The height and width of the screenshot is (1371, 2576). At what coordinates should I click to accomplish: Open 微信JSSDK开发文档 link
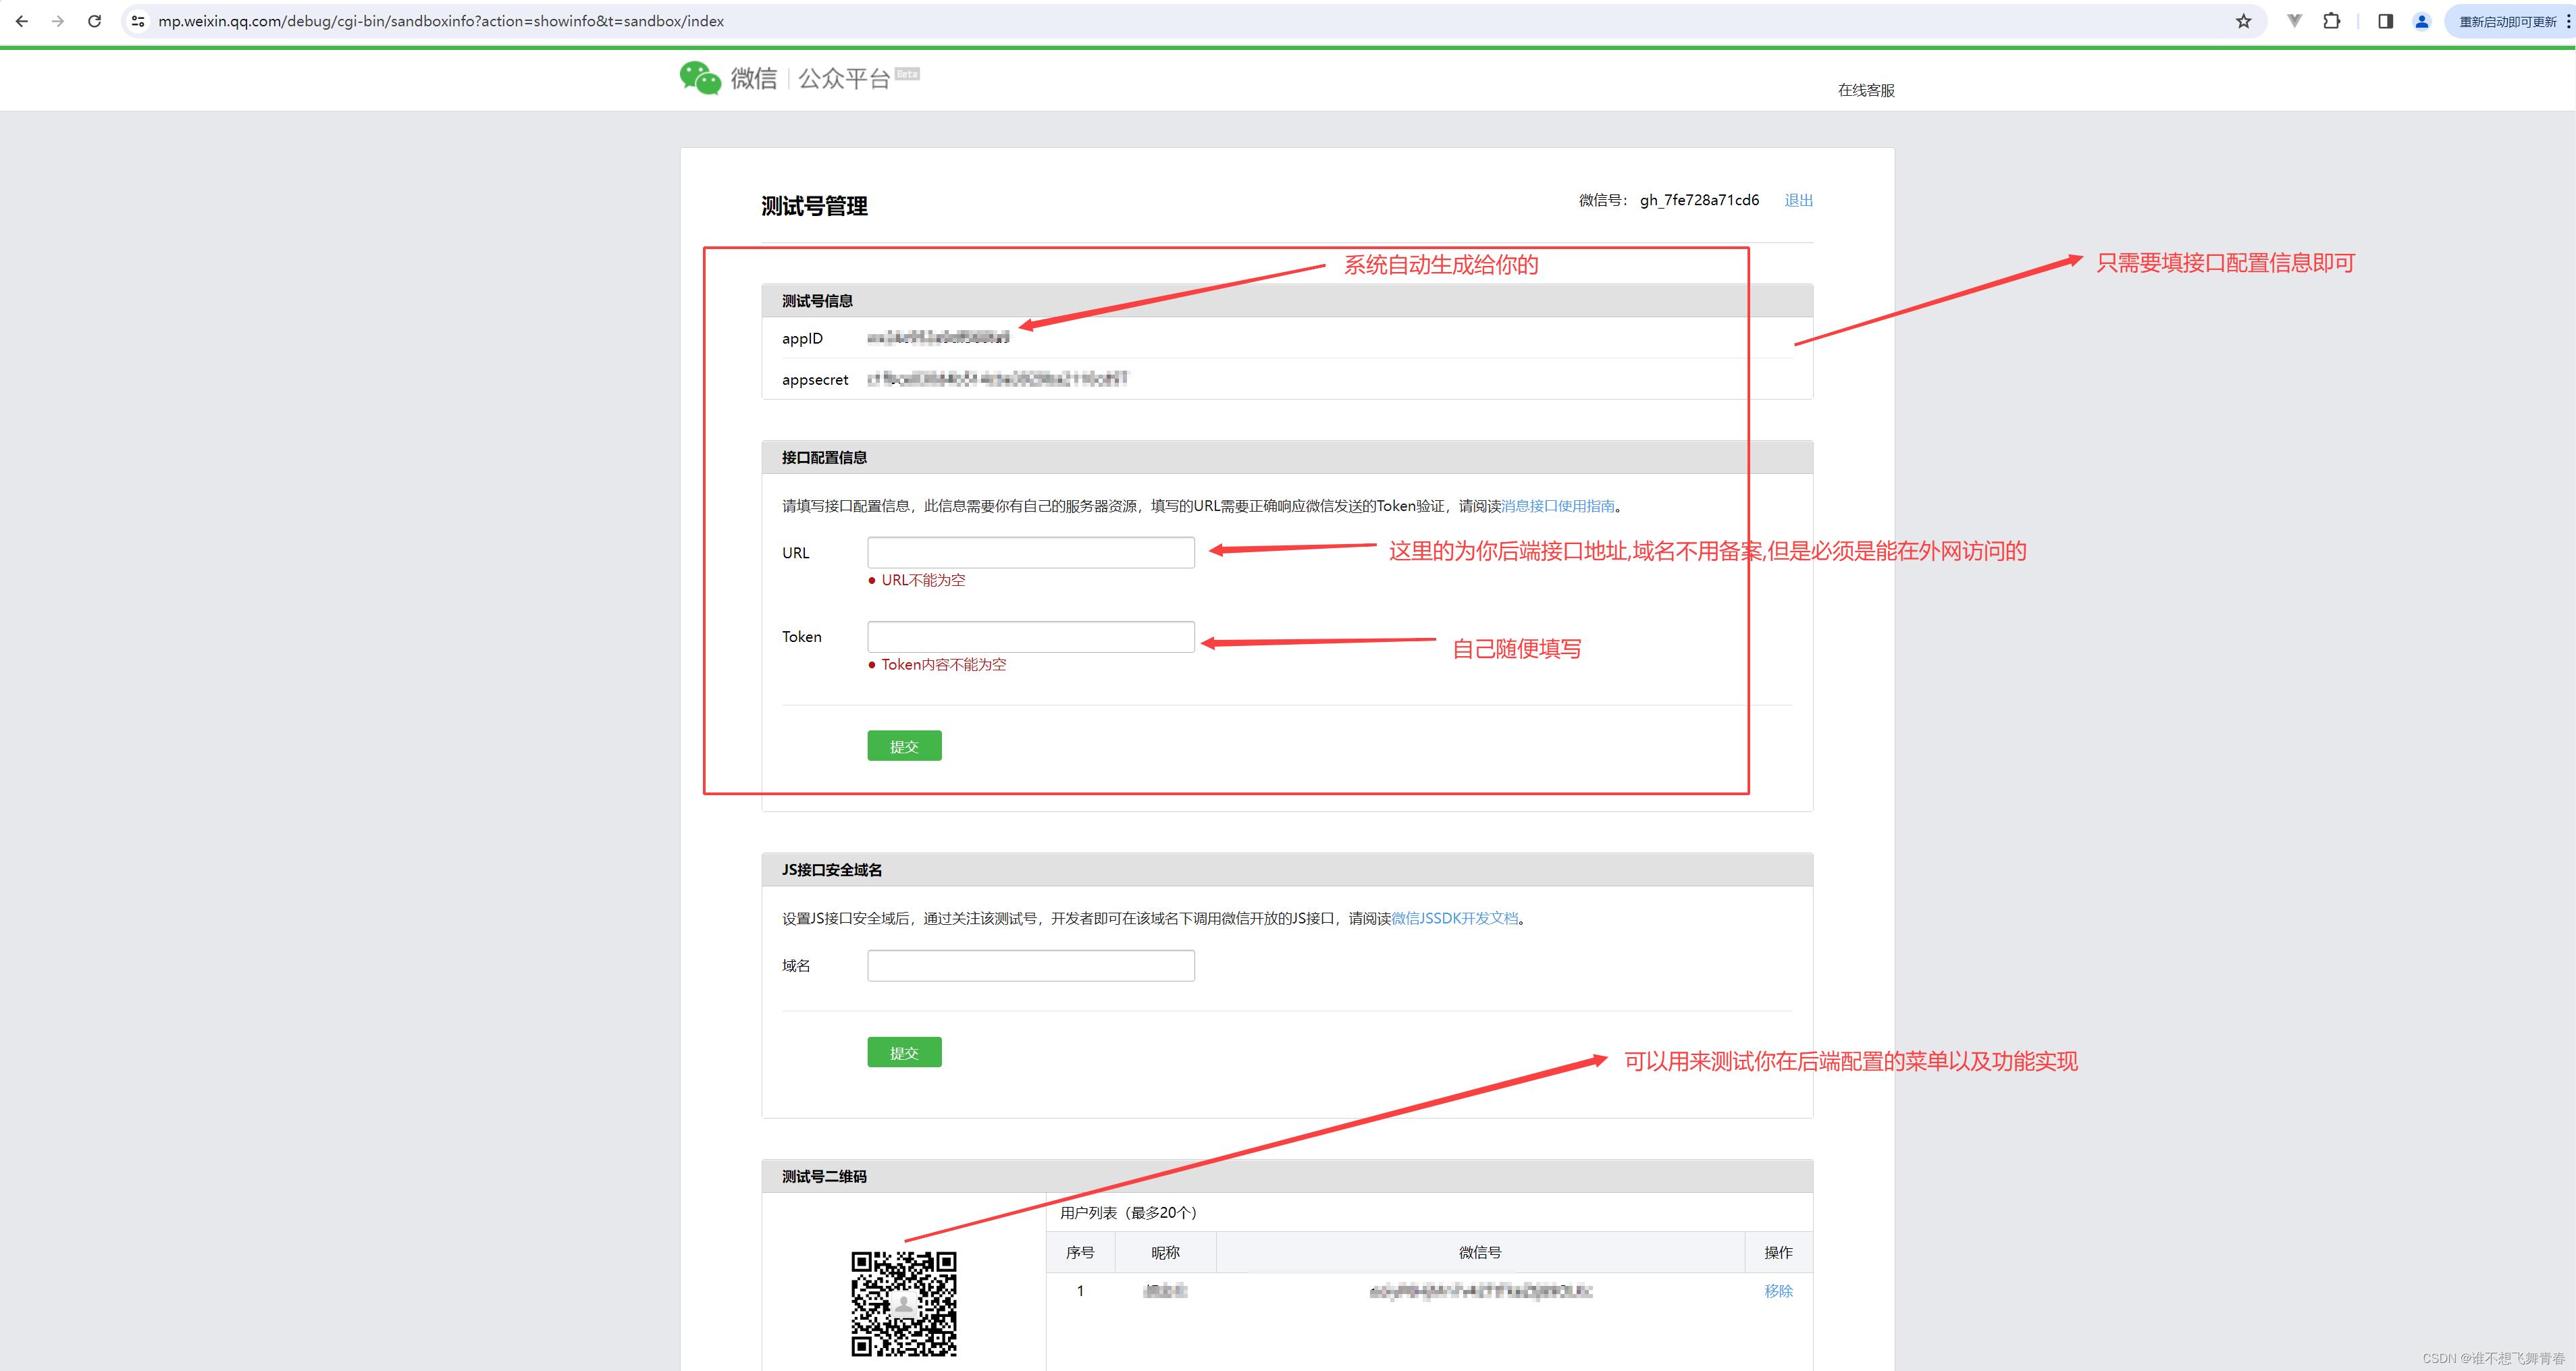pyautogui.click(x=1455, y=918)
